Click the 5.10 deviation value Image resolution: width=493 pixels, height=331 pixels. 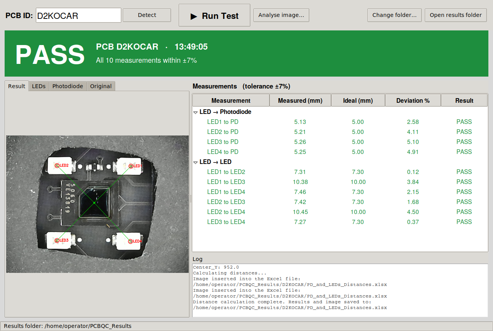(x=413, y=142)
